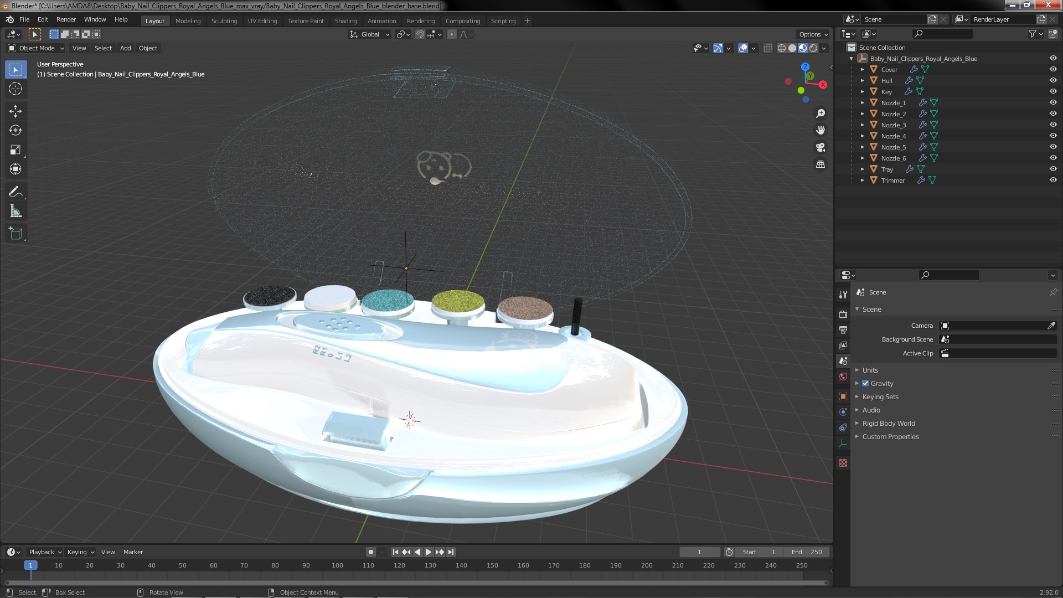1063x598 pixels.
Task: Open Output properties tab icon
Action: tap(843, 330)
